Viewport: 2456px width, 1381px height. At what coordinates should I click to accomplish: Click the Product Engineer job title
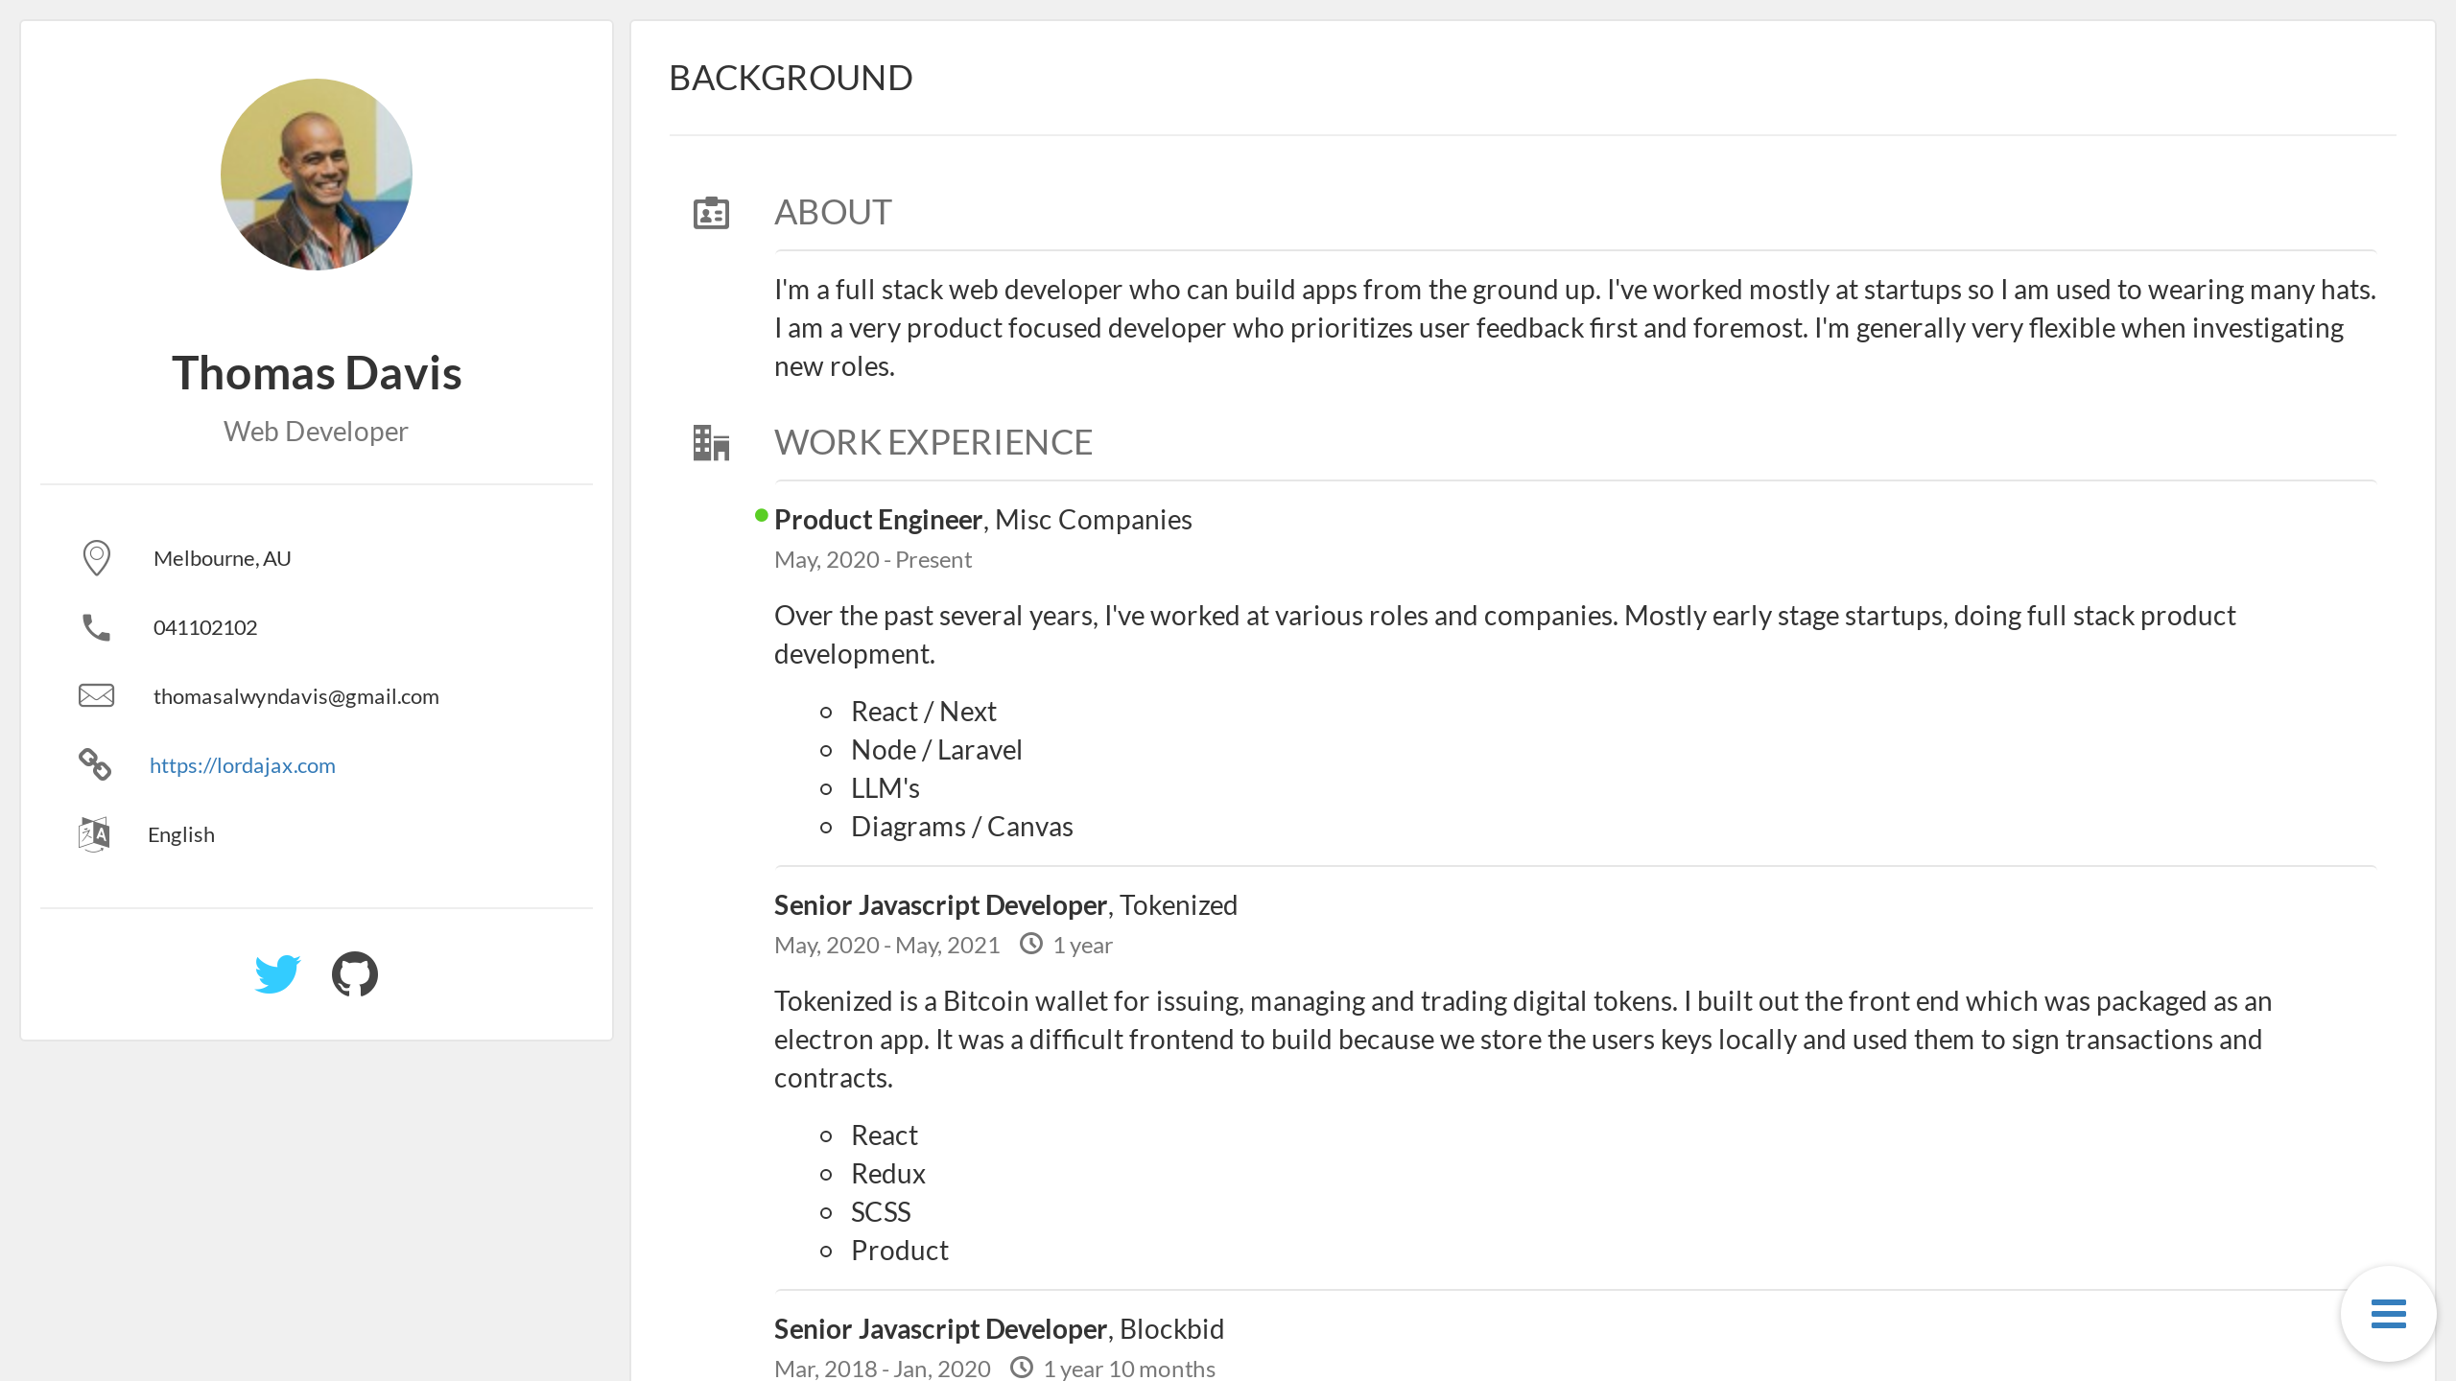pos(878,520)
